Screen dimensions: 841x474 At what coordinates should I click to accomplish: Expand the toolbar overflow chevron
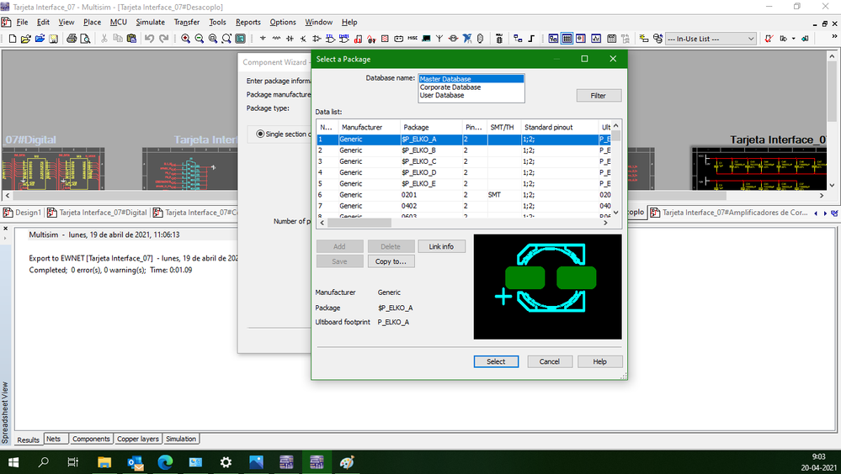coord(834,36)
